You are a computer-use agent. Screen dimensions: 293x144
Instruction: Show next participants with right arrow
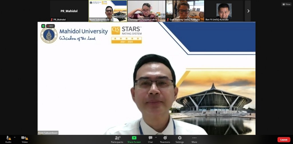248,11
